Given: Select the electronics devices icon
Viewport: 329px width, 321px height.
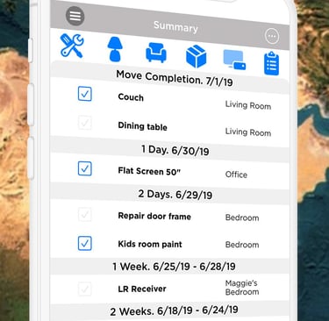Looking at the screenshot, I should [234, 60].
